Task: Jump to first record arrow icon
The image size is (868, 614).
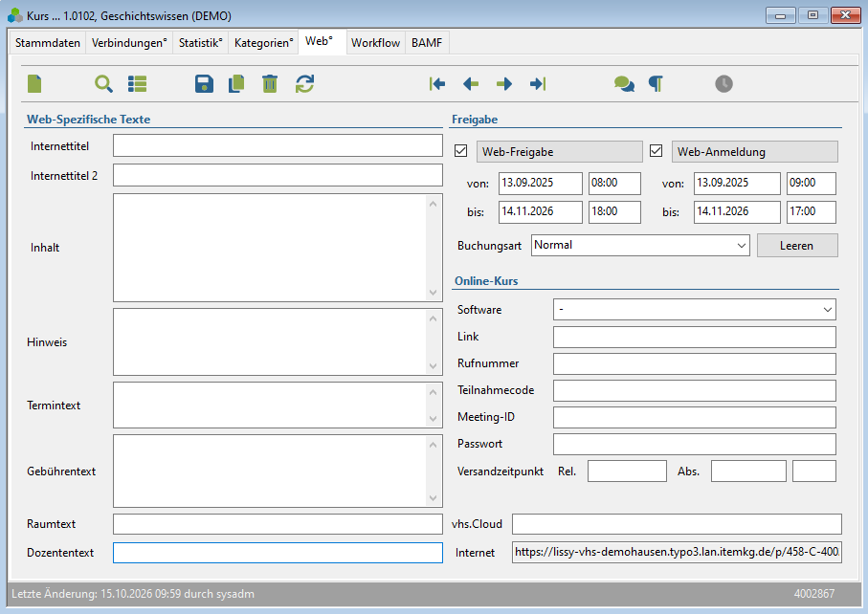Action: point(436,84)
